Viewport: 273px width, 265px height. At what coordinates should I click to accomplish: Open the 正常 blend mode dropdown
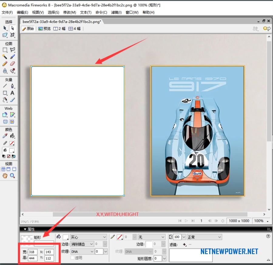tap(204, 237)
